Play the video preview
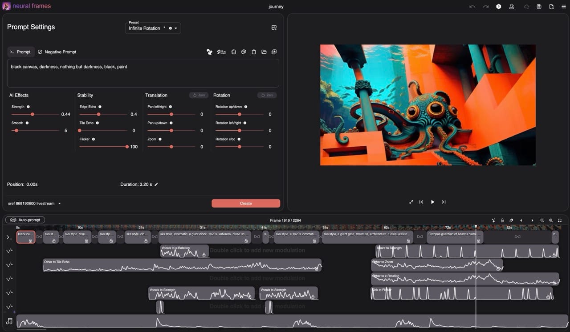 (432, 202)
